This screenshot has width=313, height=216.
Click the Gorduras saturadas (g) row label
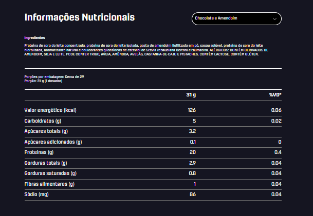[50, 173]
